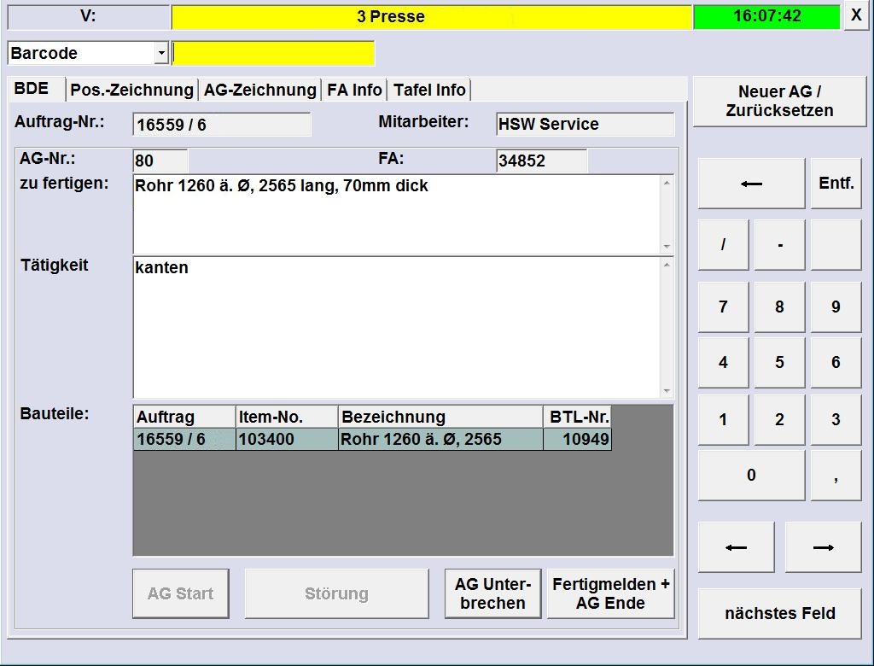
Task: Select the FA Info tab
Action: point(353,89)
